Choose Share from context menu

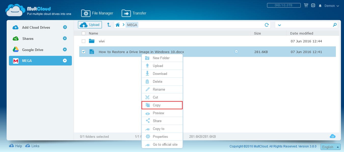pos(162,121)
